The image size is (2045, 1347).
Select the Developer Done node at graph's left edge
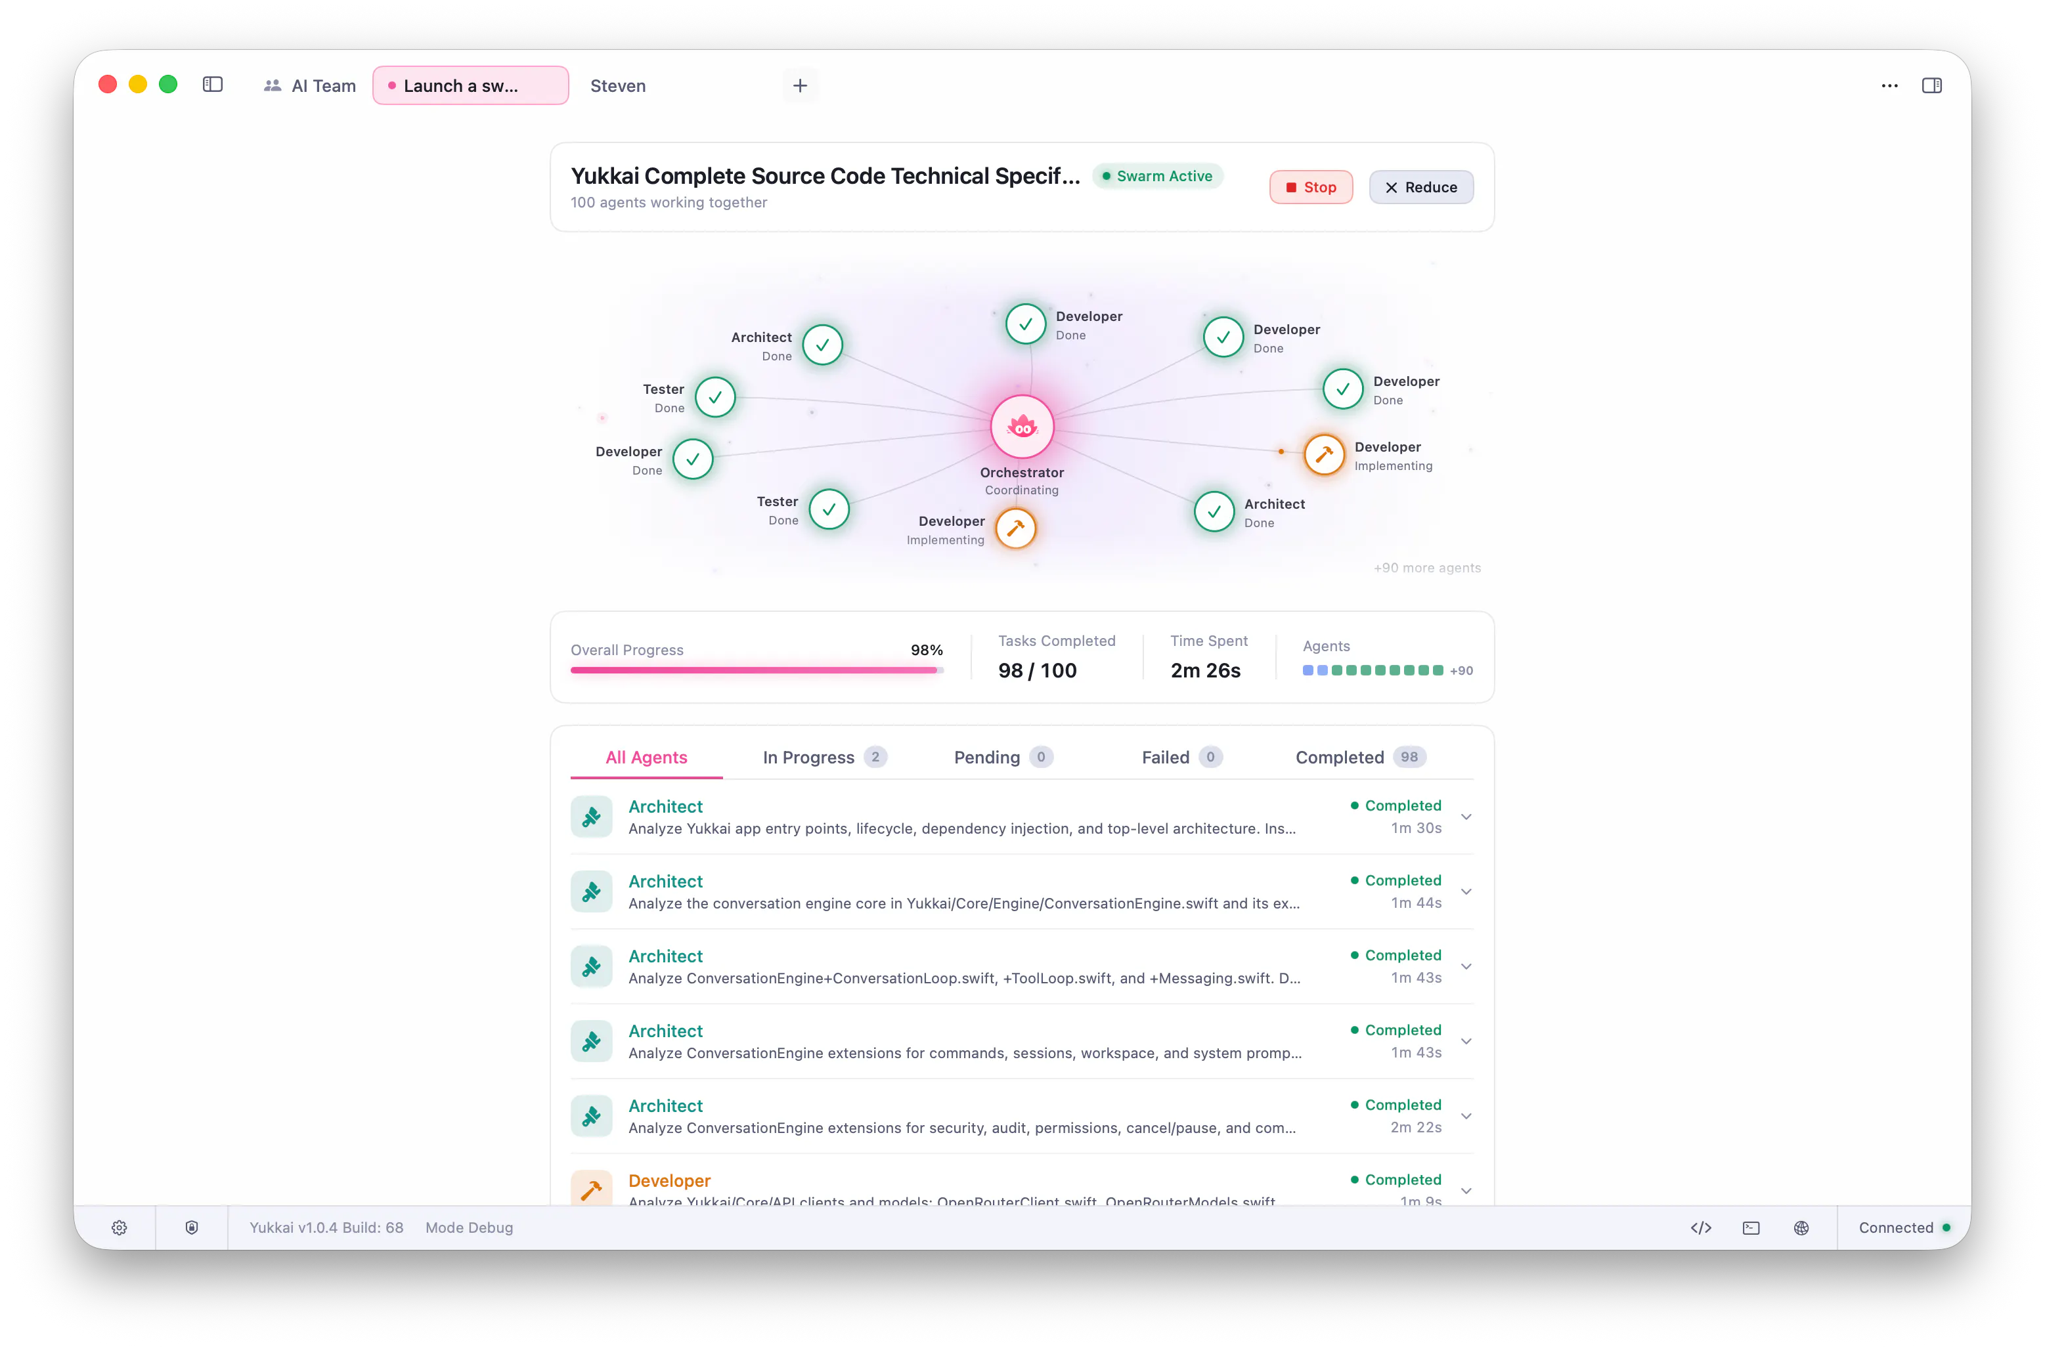point(693,460)
